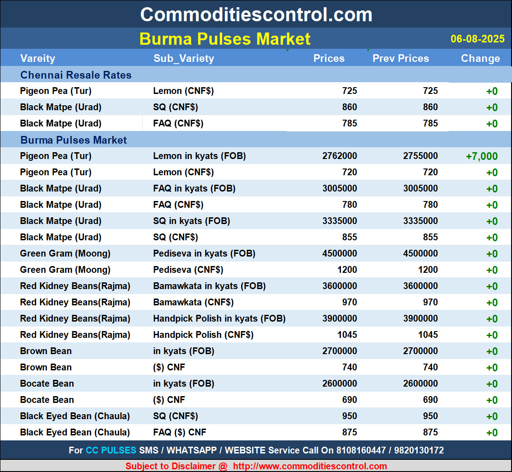Click the Commoditiescontrol.com title header
This screenshot has height=472, width=512.
[x=256, y=14]
